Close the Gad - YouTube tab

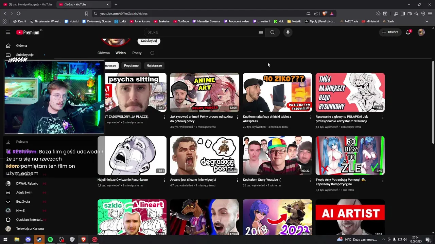tap(108, 4)
